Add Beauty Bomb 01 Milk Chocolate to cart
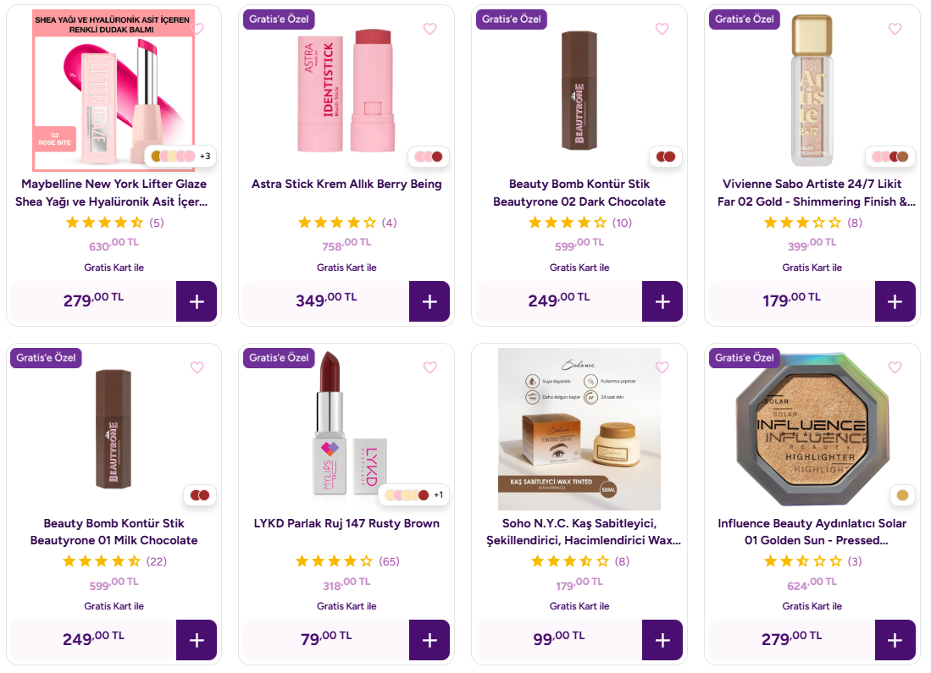 (197, 640)
